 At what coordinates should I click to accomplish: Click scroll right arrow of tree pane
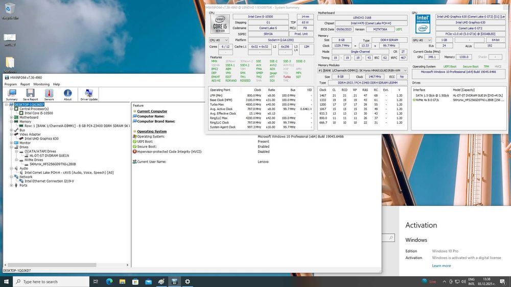[127, 265]
